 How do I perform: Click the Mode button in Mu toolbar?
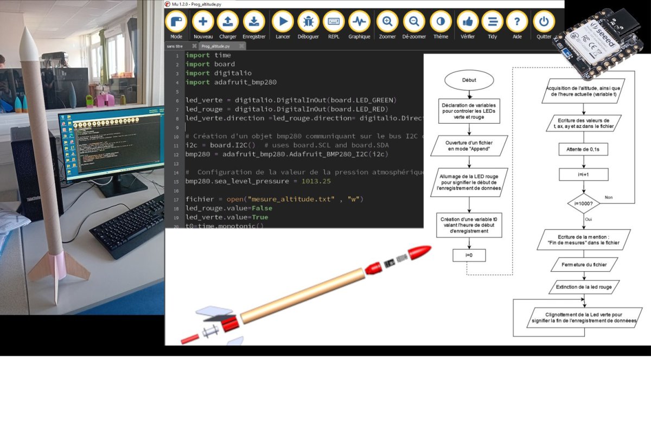pyautogui.click(x=176, y=22)
